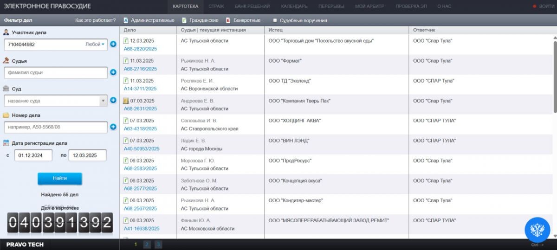Open Картотека tab

pyautogui.click(x=185, y=6)
